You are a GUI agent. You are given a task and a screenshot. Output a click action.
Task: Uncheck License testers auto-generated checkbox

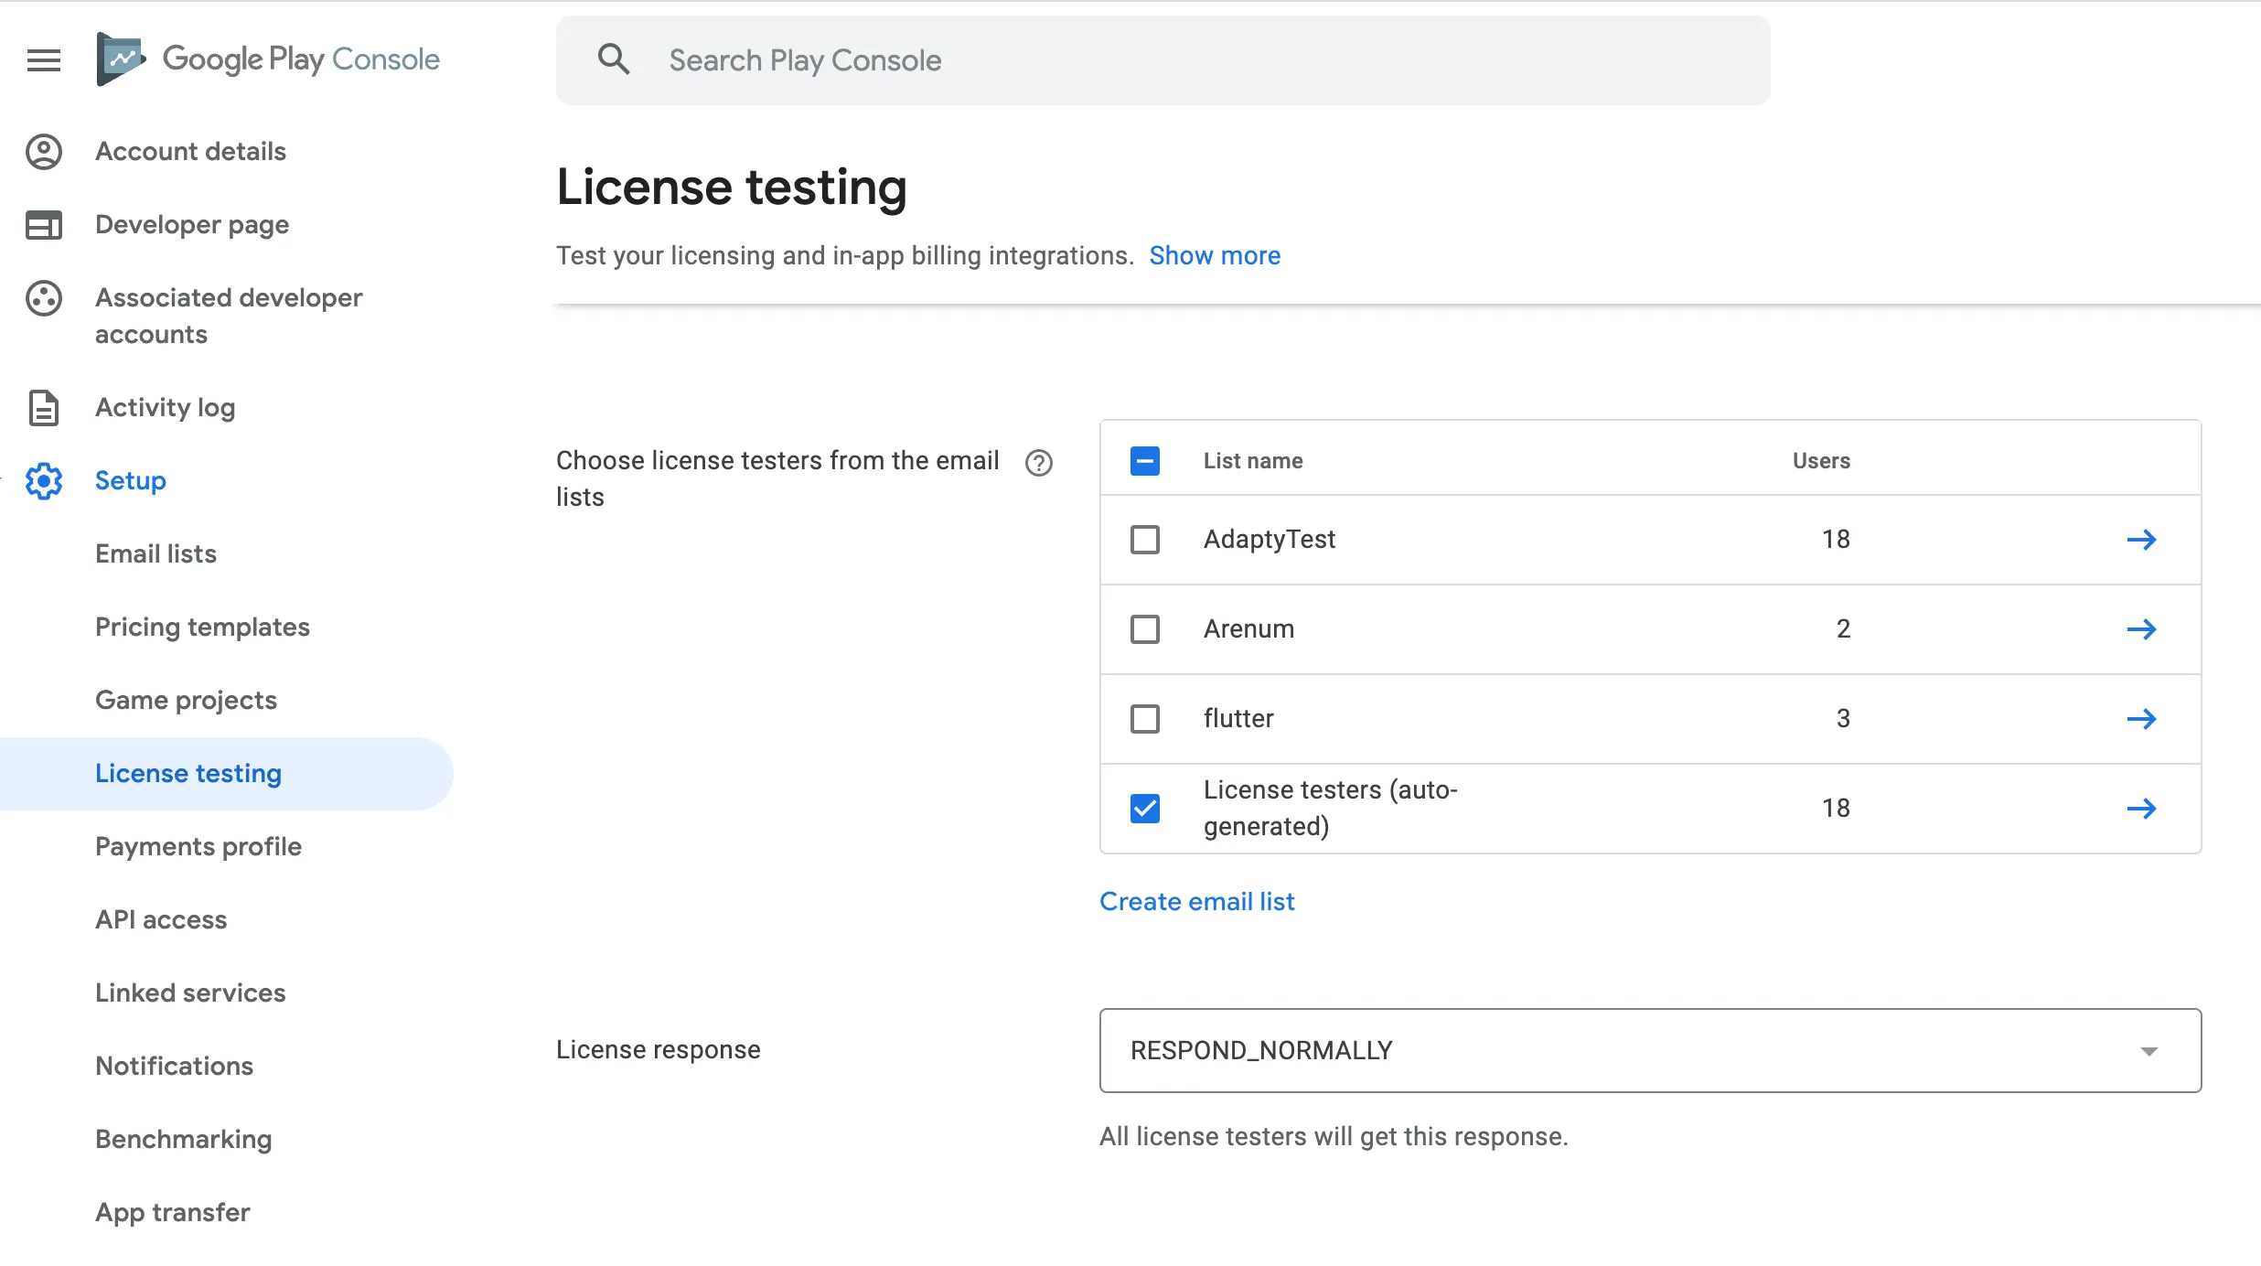(x=1144, y=809)
